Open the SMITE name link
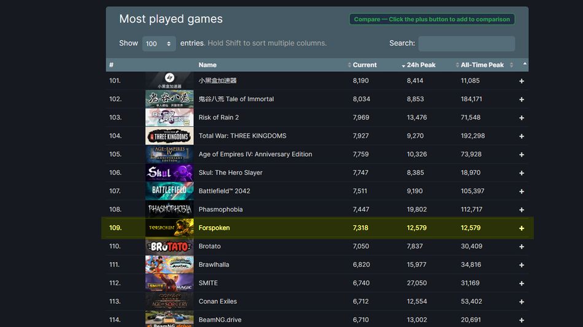 coord(208,283)
